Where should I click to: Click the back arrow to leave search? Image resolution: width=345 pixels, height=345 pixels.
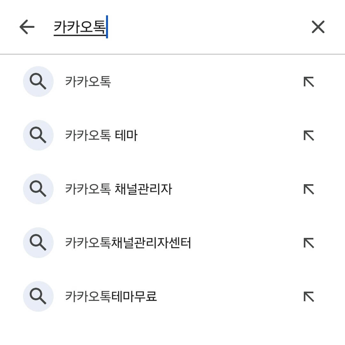pyautogui.click(x=27, y=27)
